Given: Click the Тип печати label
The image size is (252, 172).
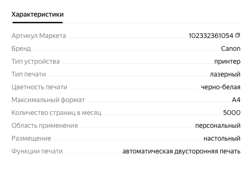Looking at the screenshot, I should 29,74.
